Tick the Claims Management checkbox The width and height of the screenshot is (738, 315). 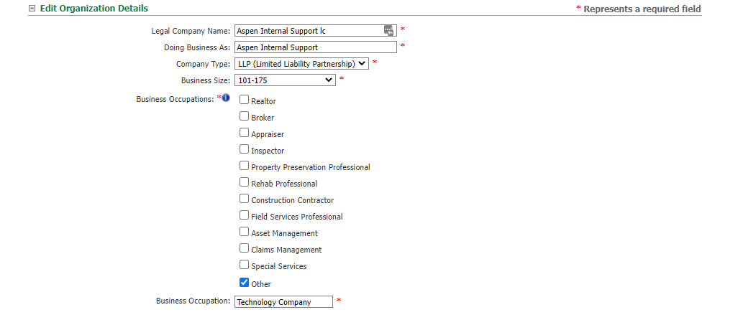[x=244, y=248]
